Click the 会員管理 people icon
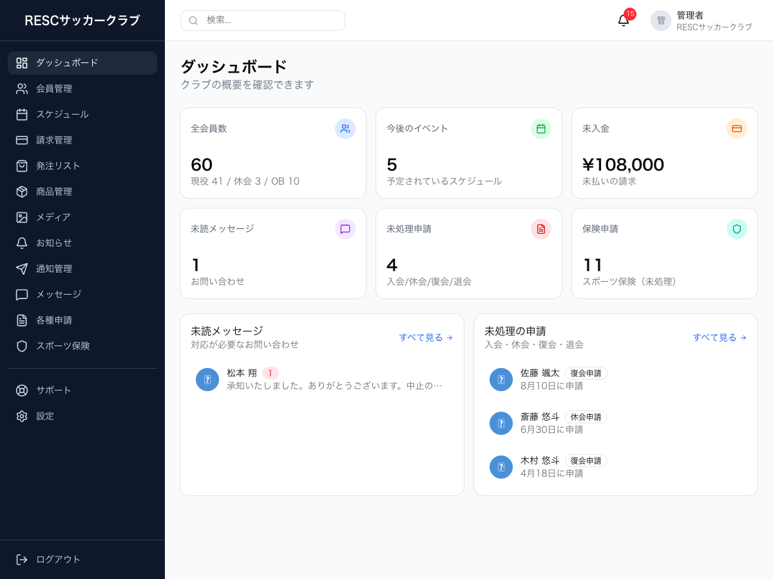Image resolution: width=773 pixels, height=579 pixels. [x=22, y=89]
